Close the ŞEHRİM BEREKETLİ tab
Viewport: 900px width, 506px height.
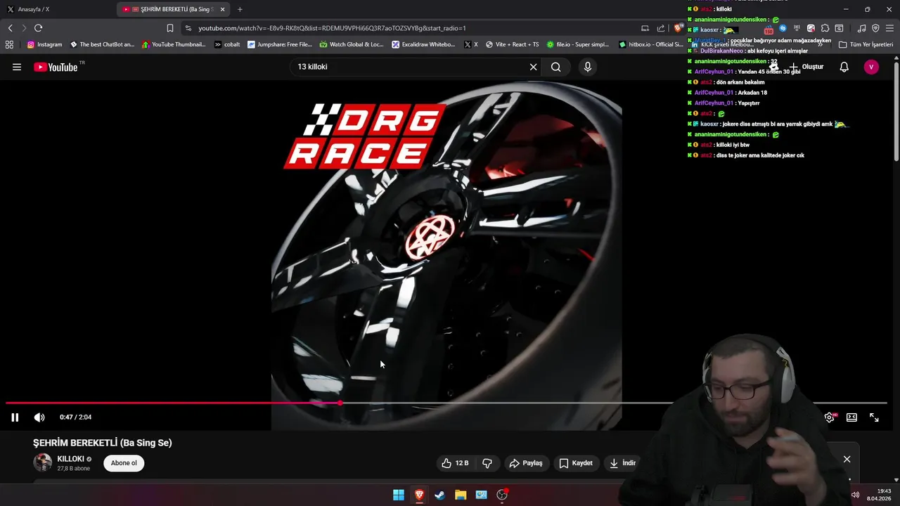tap(223, 9)
